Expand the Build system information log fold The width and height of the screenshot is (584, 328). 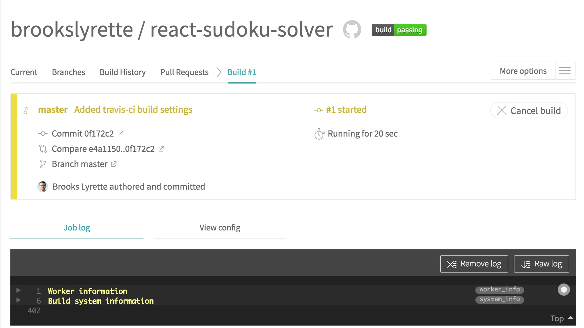coord(18,300)
